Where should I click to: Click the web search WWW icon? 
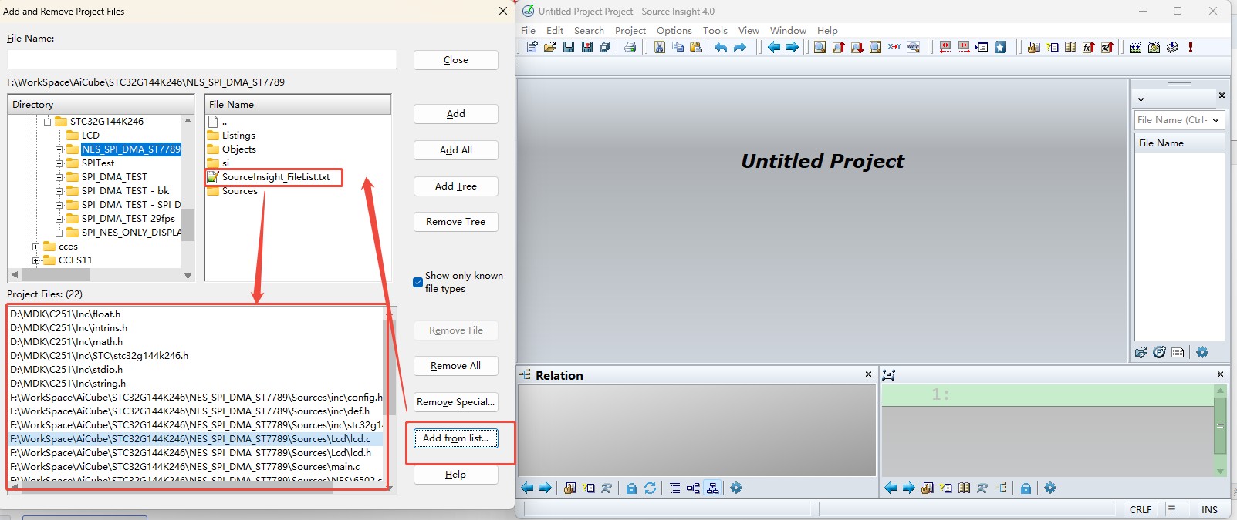914,47
